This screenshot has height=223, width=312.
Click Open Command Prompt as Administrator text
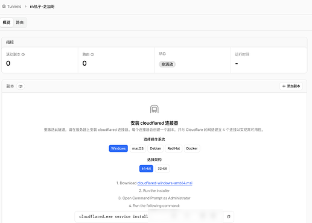point(154,198)
